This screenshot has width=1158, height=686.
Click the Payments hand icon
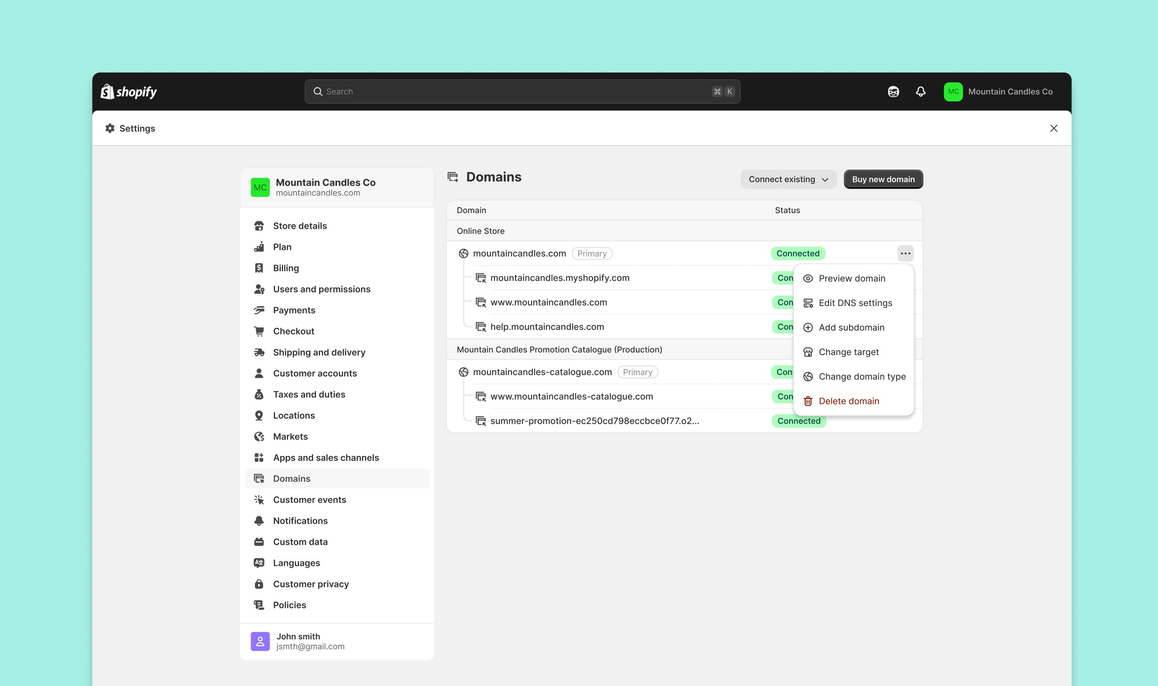point(259,310)
